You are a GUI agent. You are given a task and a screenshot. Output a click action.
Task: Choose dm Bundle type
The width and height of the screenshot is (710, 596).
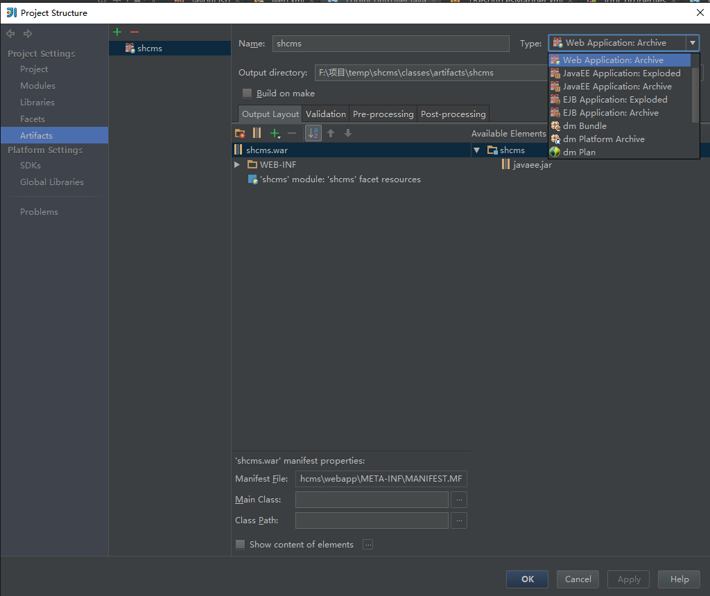coord(619,125)
